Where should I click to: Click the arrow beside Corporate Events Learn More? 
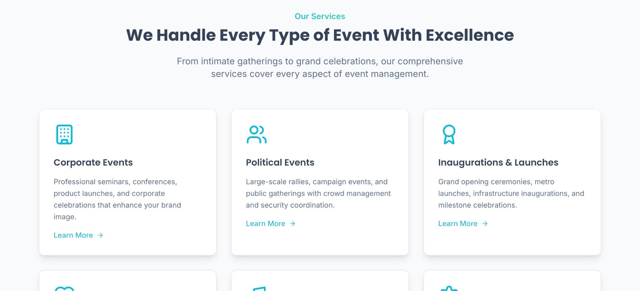100,235
